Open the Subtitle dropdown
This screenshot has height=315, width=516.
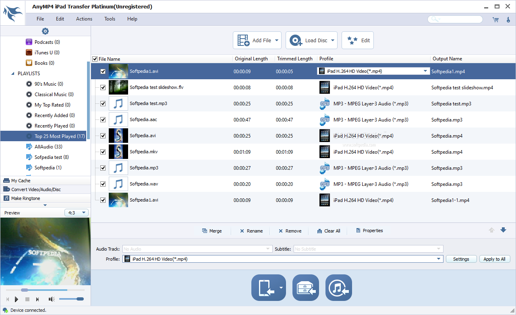click(x=368, y=249)
